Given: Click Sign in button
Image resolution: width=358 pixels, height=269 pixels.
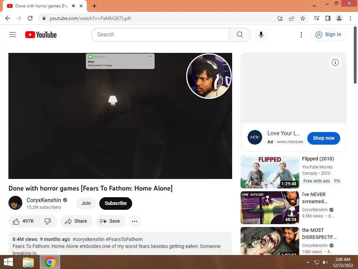Looking at the screenshot, I should point(329,35).
